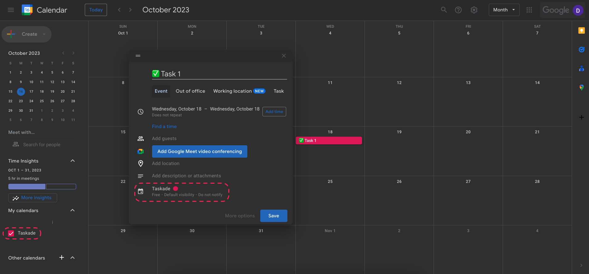Open the Google apps grid
This screenshot has width=589, height=274.
click(529, 10)
